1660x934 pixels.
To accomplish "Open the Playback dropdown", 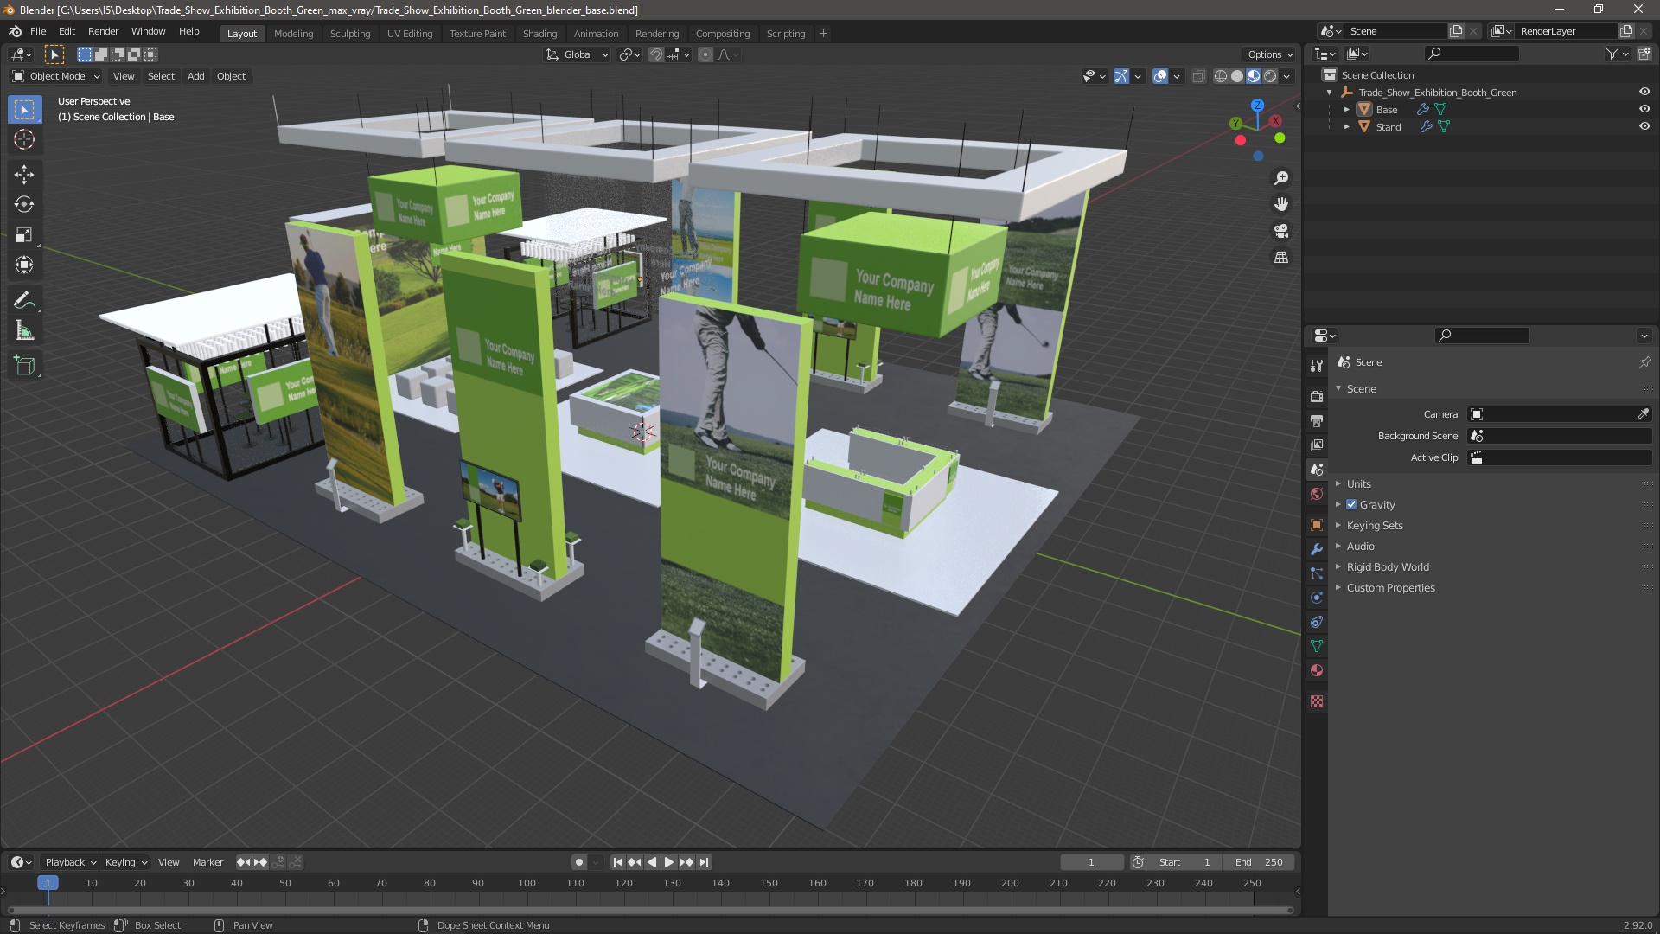I will (70, 862).
